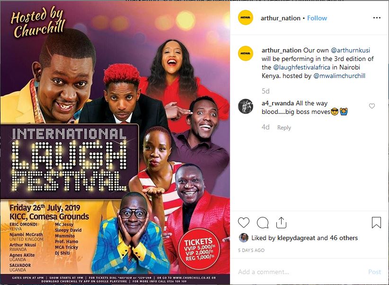This screenshot has width=389, height=285.
Task: Open the a4_rwanda username link
Action: (x=278, y=104)
